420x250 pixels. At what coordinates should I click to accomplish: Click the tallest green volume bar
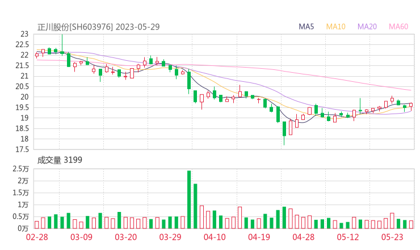(x=189, y=199)
